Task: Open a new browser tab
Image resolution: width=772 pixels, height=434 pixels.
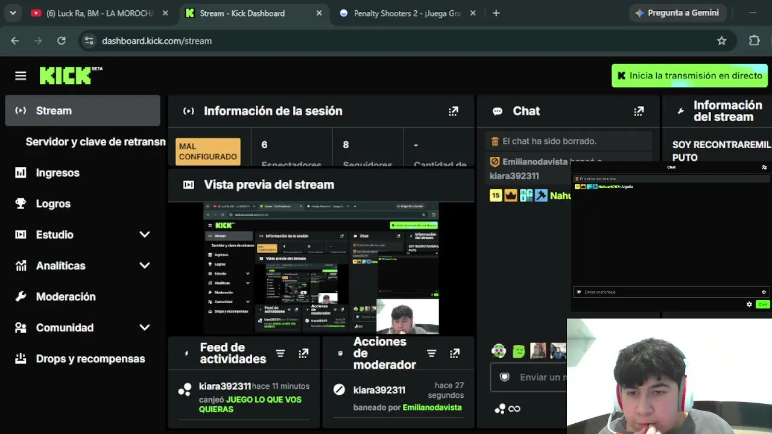Action: click(x=496, y=13)
